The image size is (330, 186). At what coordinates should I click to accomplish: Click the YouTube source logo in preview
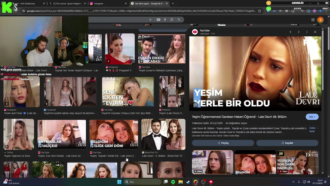(x=195, y=32)
